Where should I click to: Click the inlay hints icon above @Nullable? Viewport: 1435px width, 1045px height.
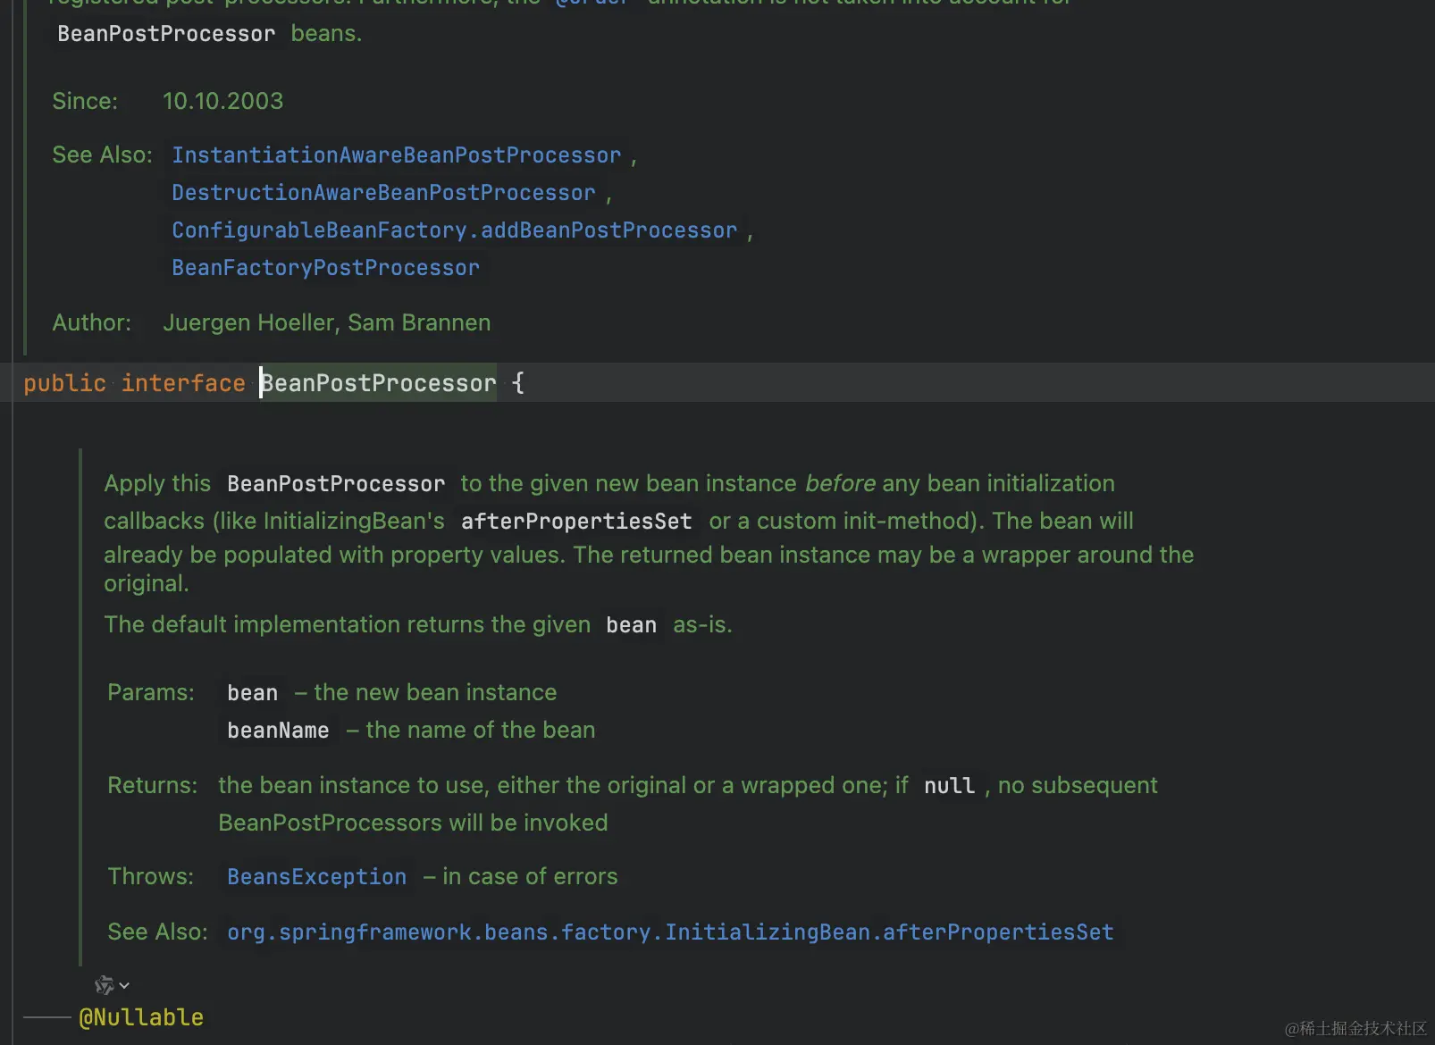(x=104, y=985)
